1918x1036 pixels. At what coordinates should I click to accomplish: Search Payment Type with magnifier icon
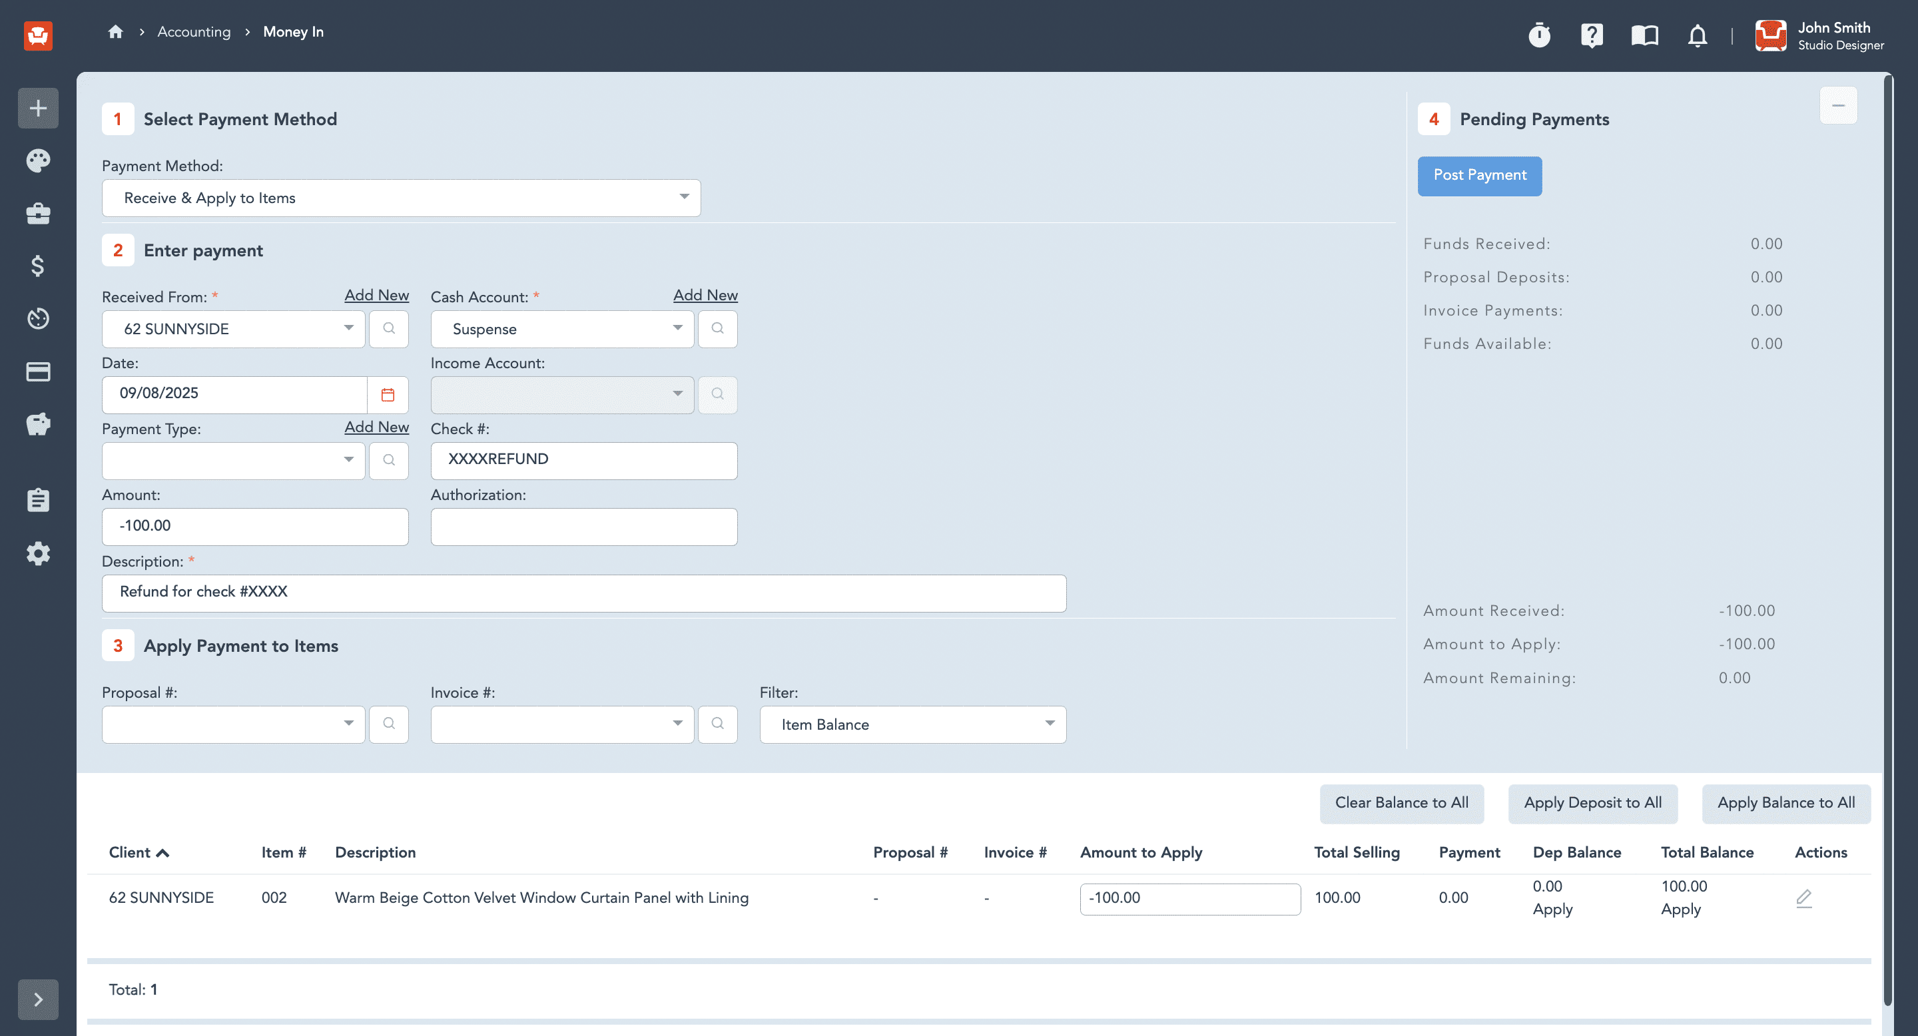pos(389,460)
